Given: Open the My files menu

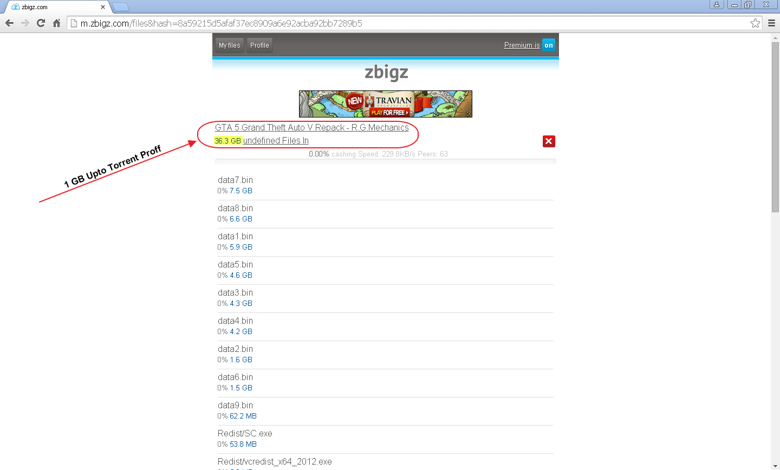Looking at the screenshot, I should pyautogui.click(x=230, y=45).
